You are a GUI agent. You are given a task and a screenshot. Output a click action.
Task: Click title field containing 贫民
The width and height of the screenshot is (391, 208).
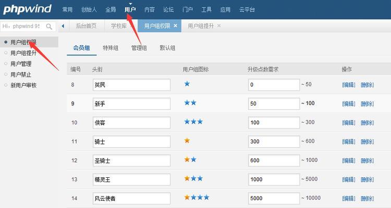click(x=132, y=85)
